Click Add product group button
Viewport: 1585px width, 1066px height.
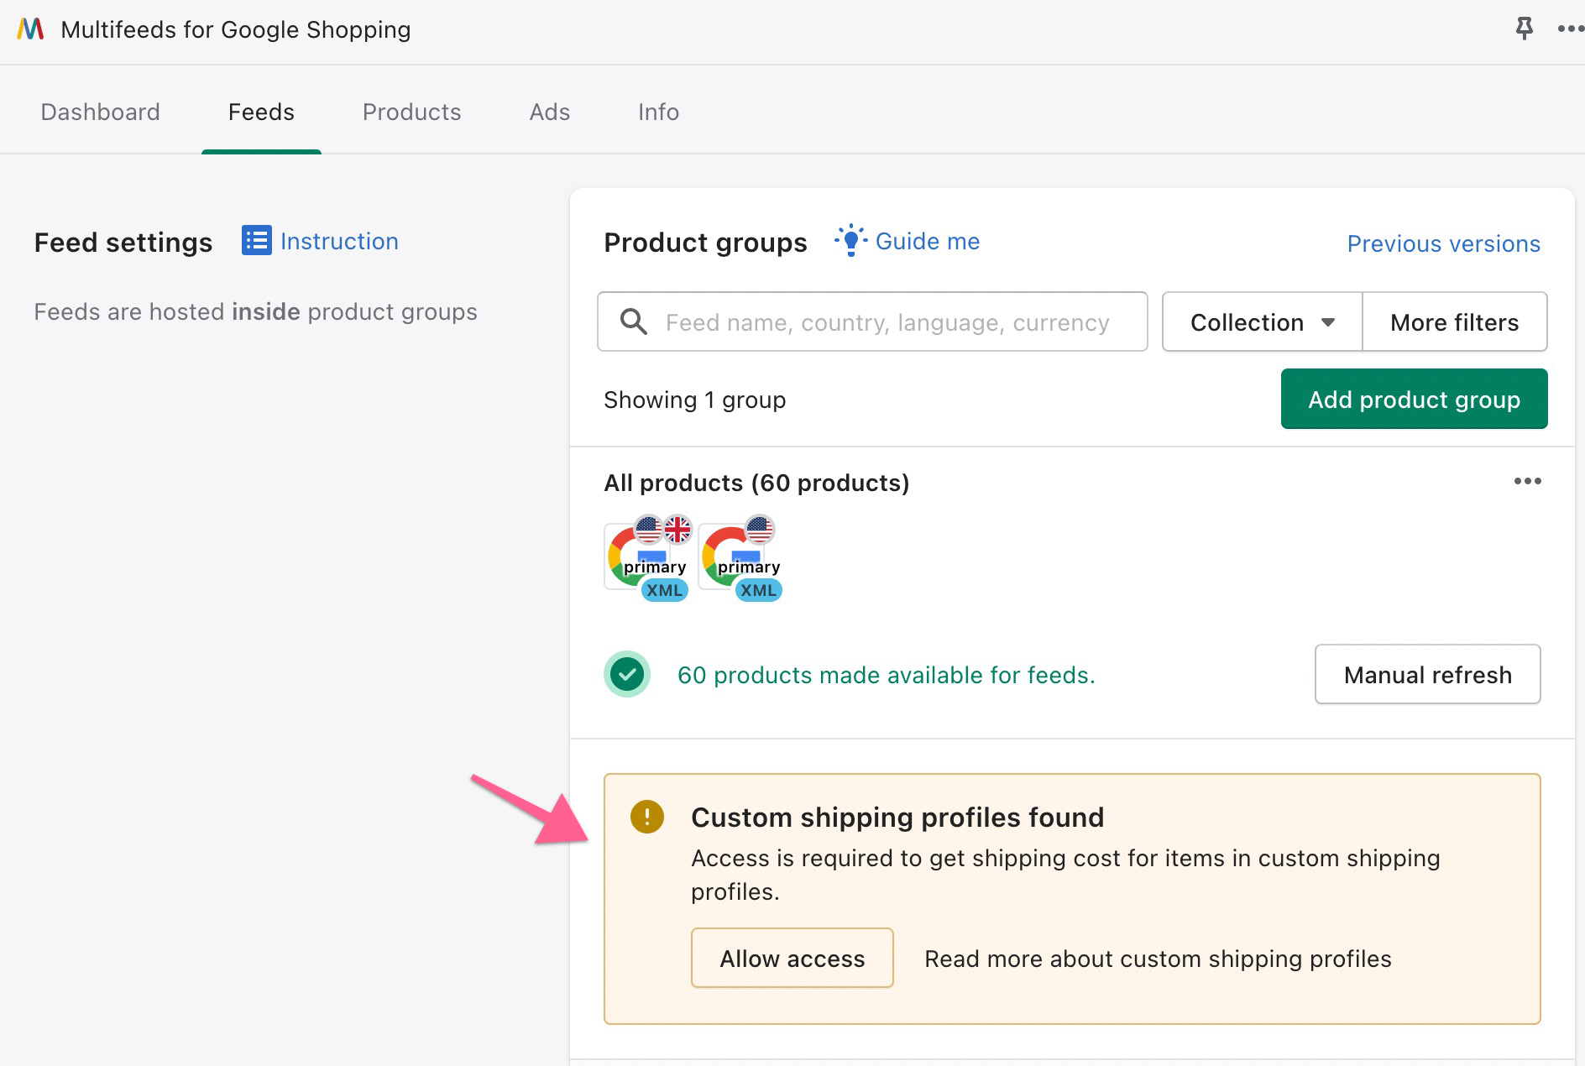(1414, 399)
